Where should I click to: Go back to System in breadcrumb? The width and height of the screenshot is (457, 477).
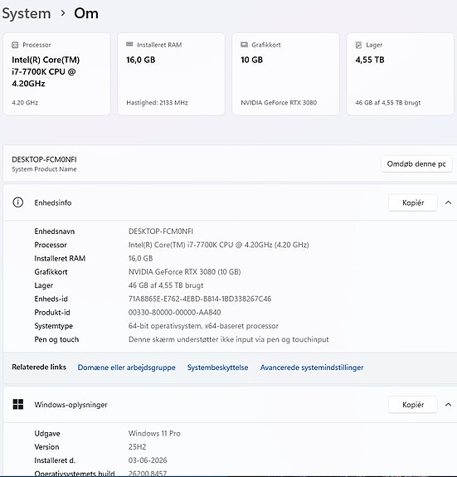click(x=27, y=14)
